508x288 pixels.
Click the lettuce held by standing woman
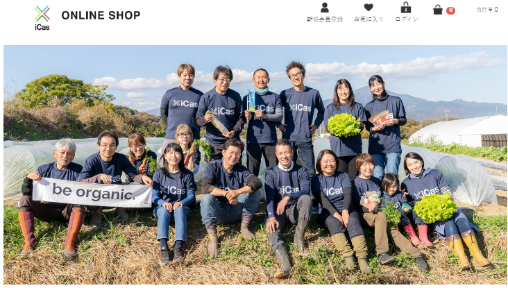[344, 125]
